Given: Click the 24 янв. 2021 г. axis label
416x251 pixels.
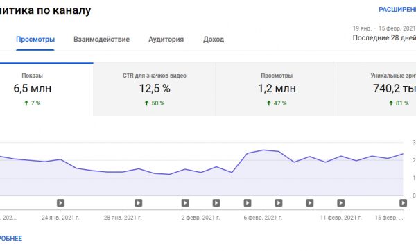Looking at the screenshot, I should pyautogui.click(x=60, y=218).
